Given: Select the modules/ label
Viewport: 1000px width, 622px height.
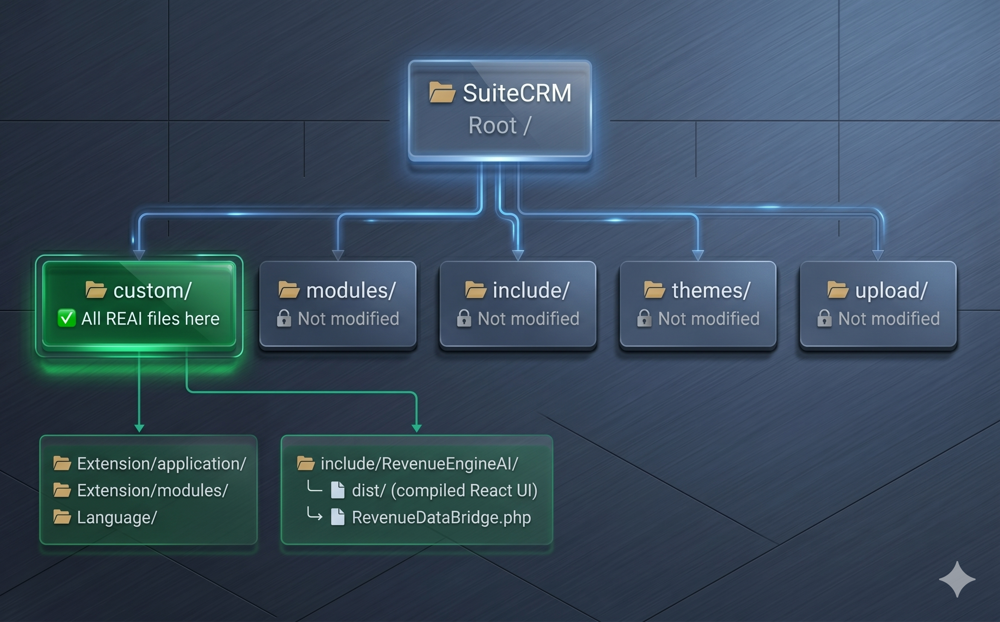Looking at the screenshot, I should click(351, 290).
